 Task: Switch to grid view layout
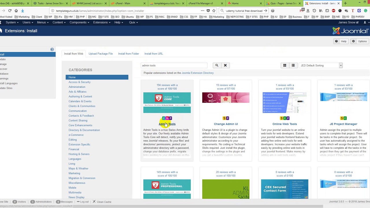(x=285, y=65)
